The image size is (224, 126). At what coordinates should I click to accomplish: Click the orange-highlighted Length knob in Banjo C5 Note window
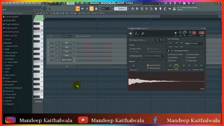pyautogui.click(x=176, y=66)
